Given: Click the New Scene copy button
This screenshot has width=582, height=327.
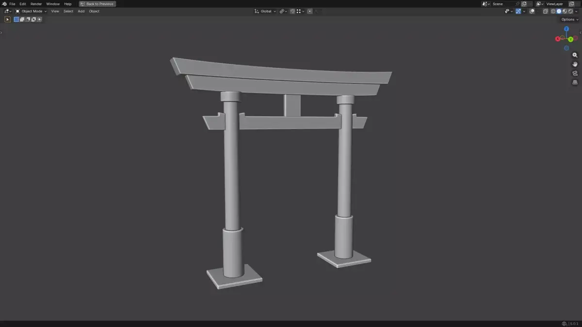Looking at the screenshot, I should point(525,3).
